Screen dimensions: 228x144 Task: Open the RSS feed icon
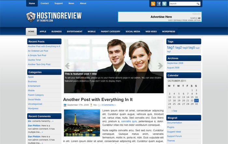pos(153,4)
